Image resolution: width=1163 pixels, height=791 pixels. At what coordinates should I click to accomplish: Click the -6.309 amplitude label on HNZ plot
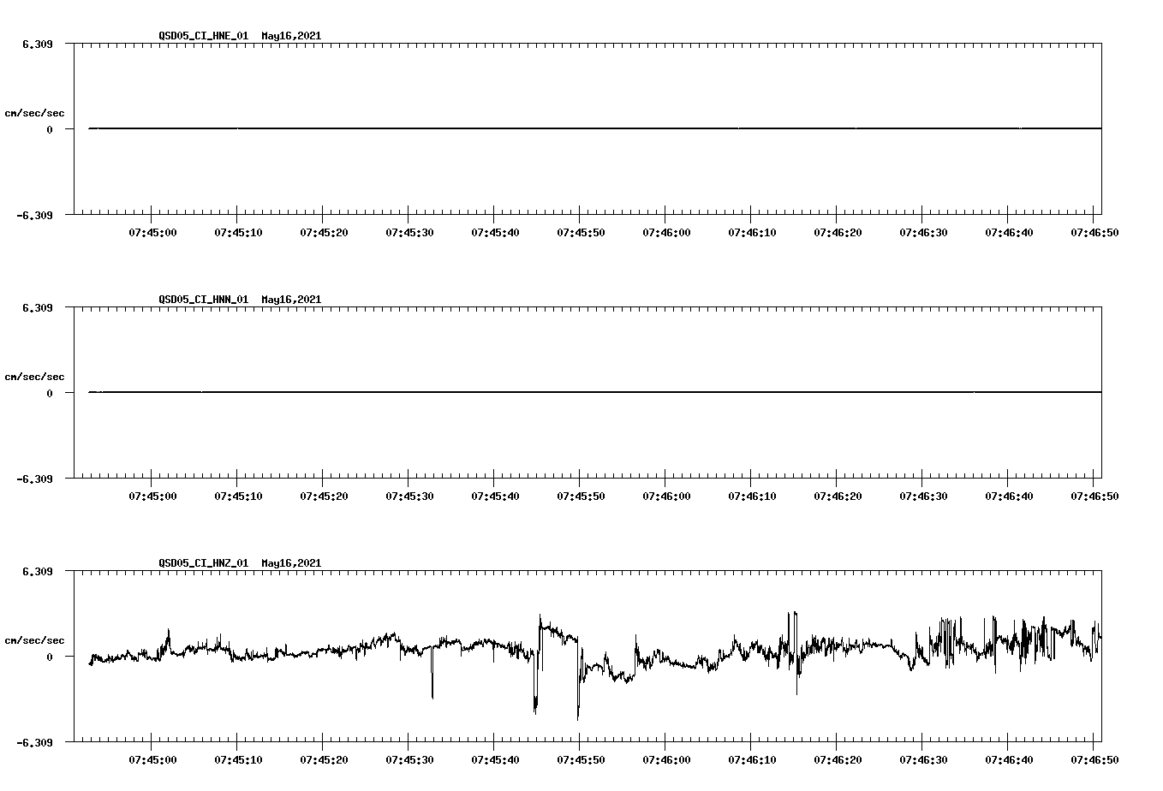(x=33, y=742)
